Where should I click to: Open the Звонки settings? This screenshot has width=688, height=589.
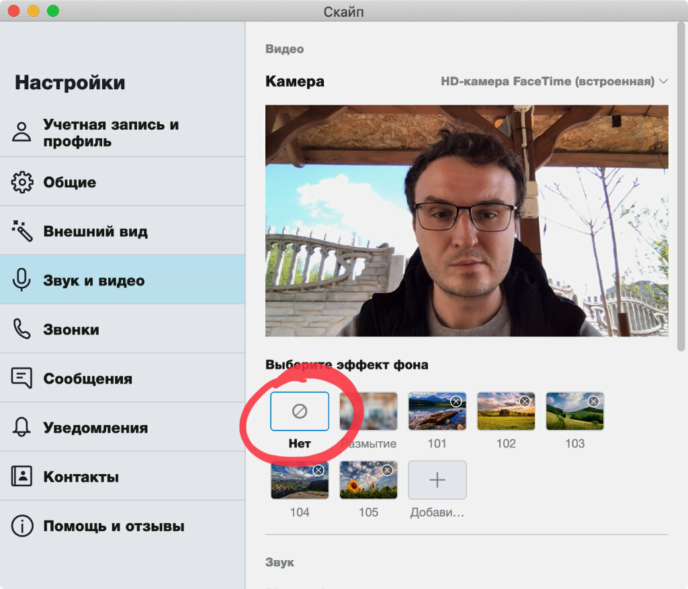click(122, 329)
